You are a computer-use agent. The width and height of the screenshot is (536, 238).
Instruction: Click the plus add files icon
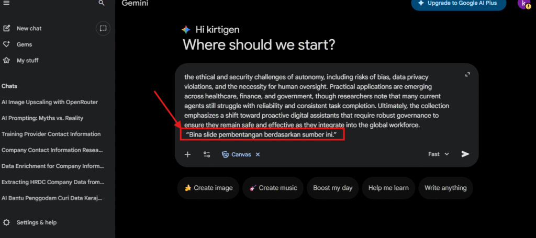point(188,154)
